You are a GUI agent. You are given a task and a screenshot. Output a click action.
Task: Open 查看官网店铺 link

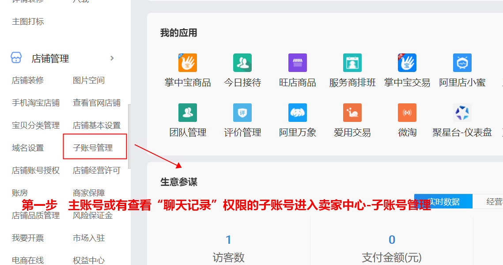coord(97,102)
